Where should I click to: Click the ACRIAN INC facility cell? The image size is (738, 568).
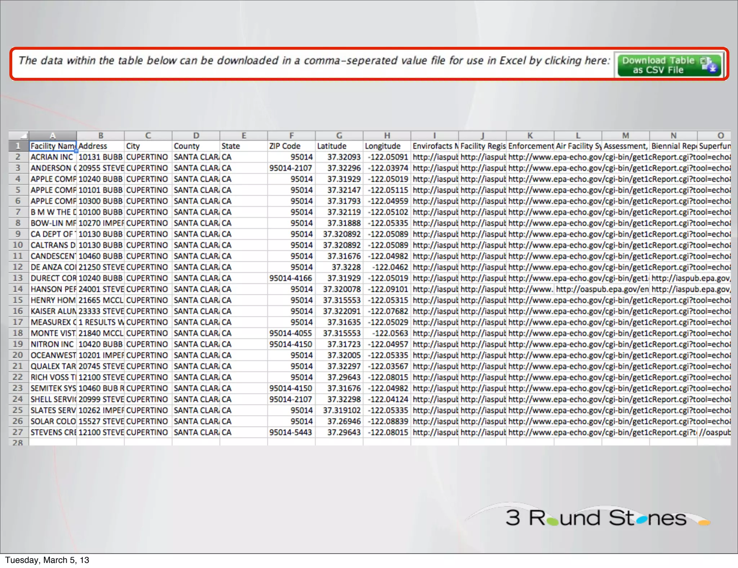click(53, 157)
